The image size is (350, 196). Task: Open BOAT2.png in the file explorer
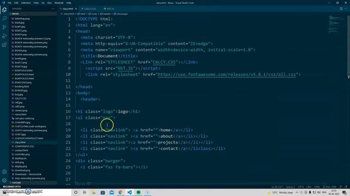tap(21, 30)
